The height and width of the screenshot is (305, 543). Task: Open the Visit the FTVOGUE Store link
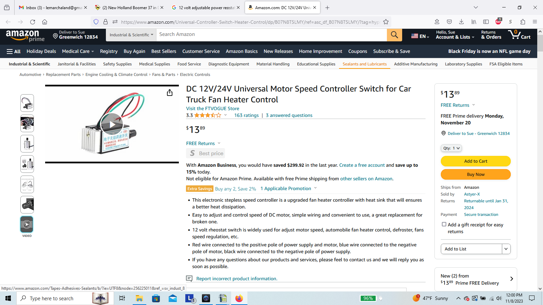pyautogui.click(x=212, y=108)
